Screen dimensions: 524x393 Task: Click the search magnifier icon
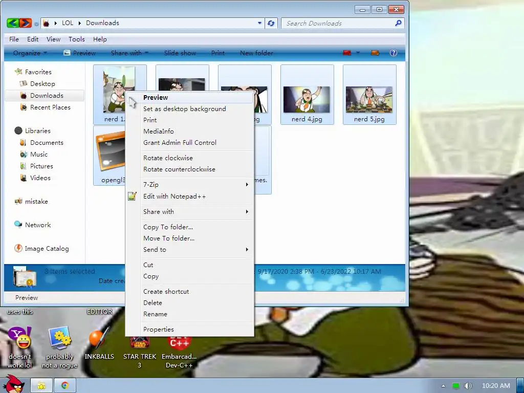tap(398, 23)
